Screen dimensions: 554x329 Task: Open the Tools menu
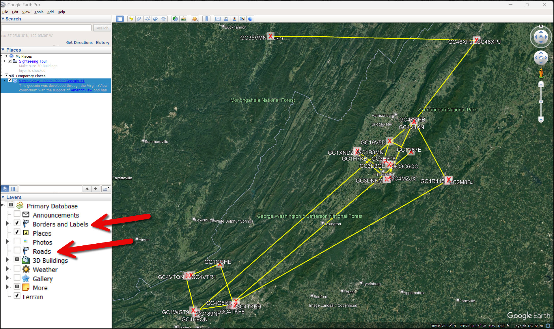tap(39, 12)
